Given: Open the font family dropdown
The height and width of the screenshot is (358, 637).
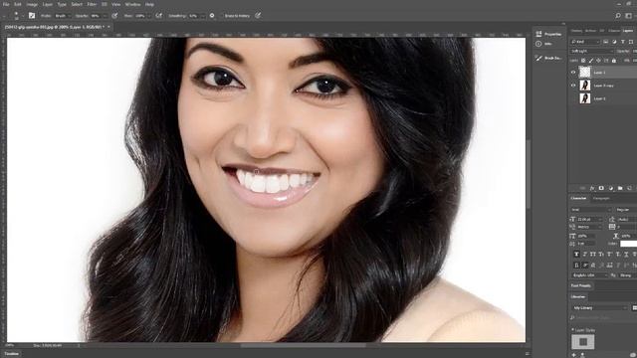Looking at the screenshot, I should 591,210.
